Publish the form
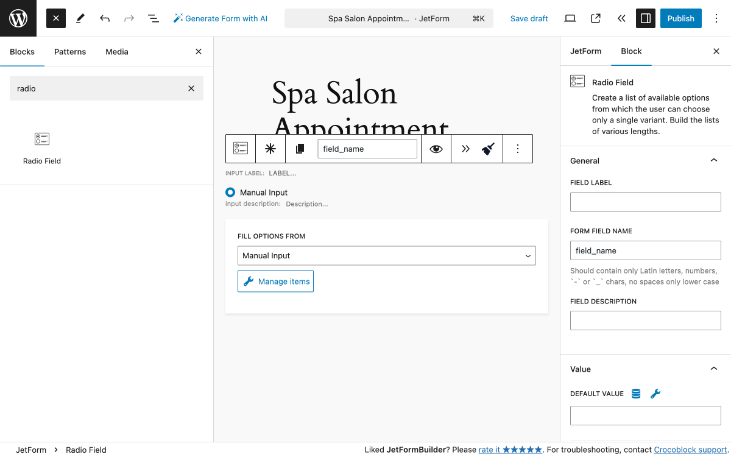731x457 pixels. pos(681,18)
